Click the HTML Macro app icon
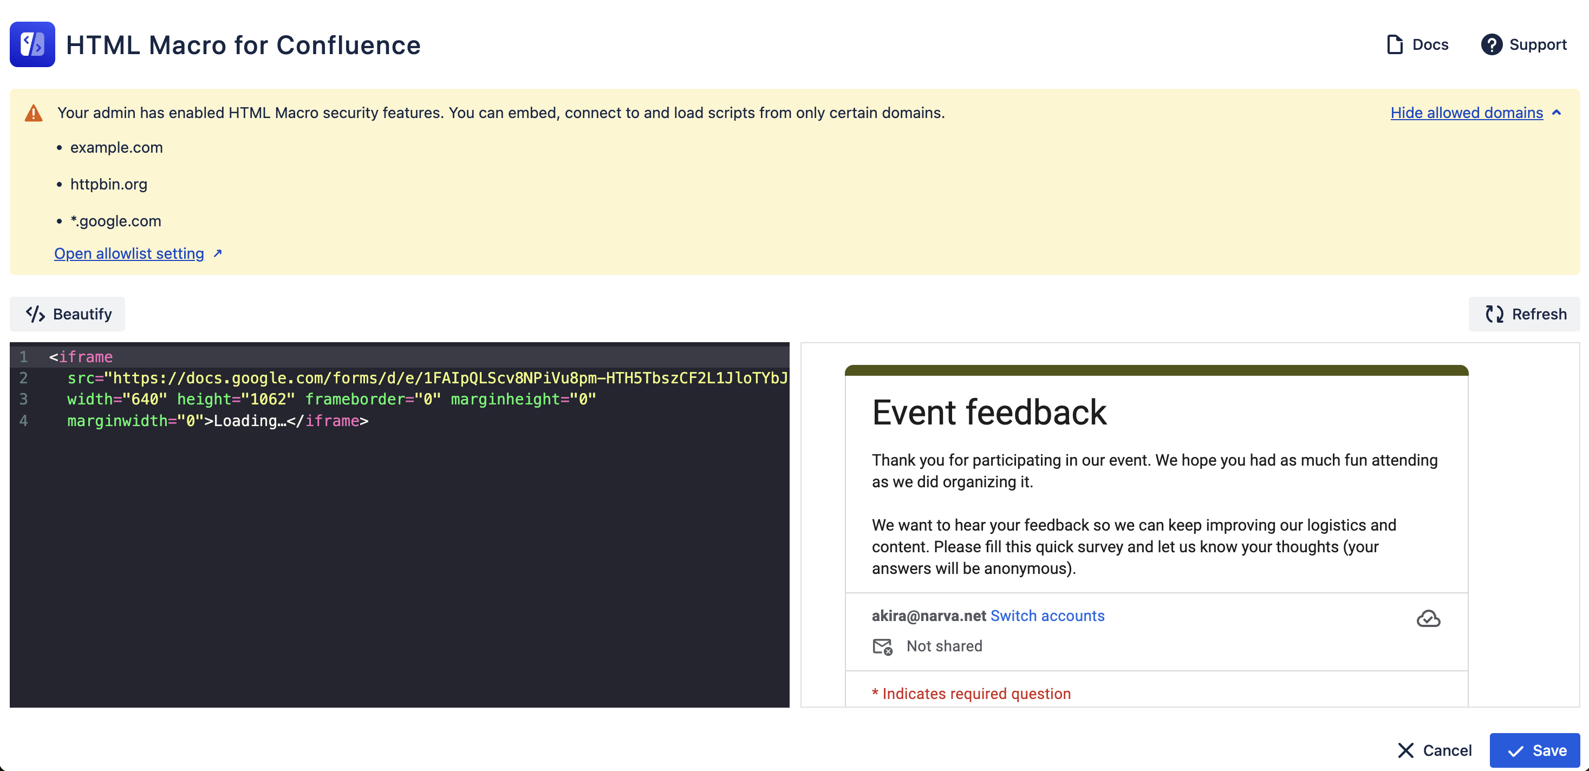Screen dimensions: 1589x771 coord(32,44)
